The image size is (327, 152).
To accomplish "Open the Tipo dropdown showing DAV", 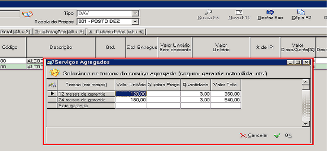I will [x=136, y=13].
